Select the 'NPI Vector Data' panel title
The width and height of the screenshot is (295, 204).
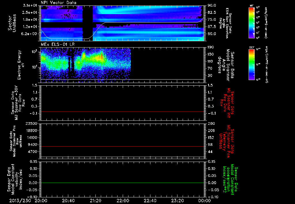tap(58, 3)
